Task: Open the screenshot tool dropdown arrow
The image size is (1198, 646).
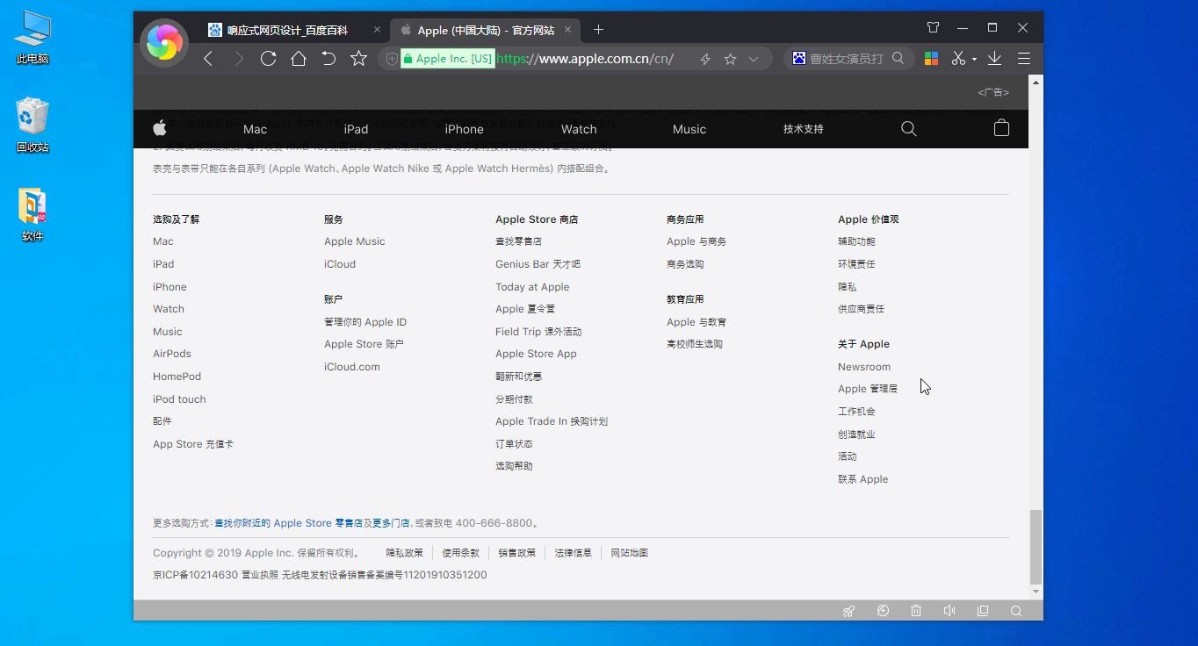Action: (974, 60)
